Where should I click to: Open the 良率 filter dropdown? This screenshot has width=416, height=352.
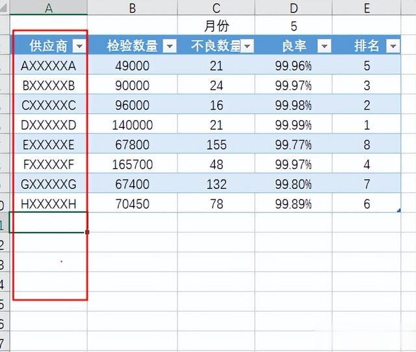coord(324,46)
